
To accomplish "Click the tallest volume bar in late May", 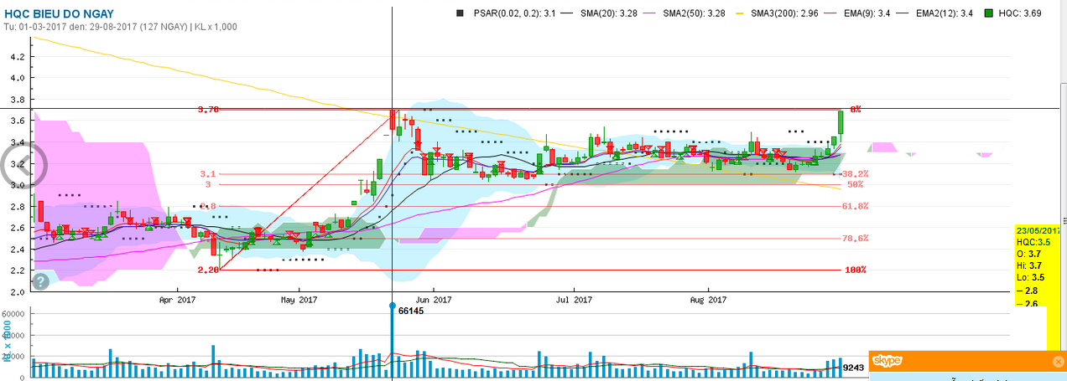I will [392, 340].
